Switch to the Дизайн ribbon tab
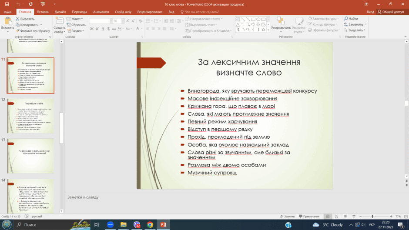 click(x=60, y=12)
